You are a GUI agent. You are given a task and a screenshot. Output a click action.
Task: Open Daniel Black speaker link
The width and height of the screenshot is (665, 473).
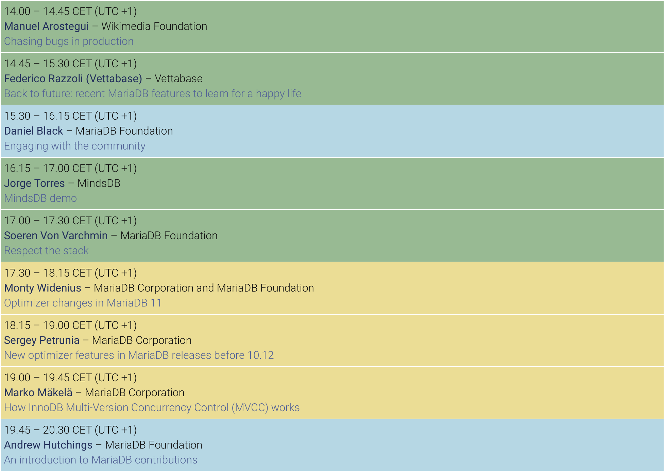click(33, 131)
